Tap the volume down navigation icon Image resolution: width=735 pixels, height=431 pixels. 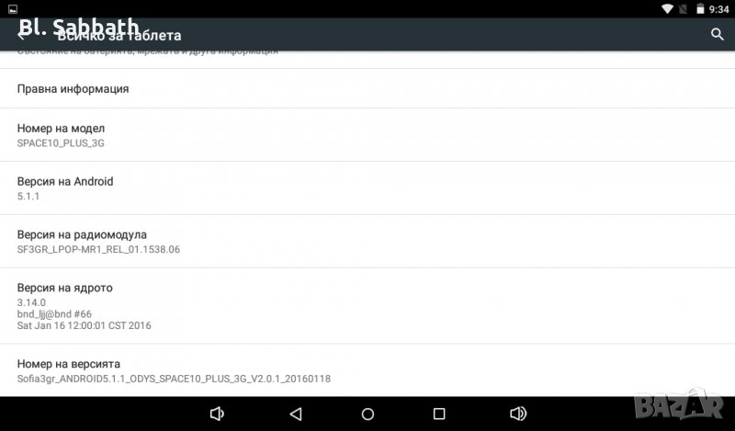(x=217, y=414)
